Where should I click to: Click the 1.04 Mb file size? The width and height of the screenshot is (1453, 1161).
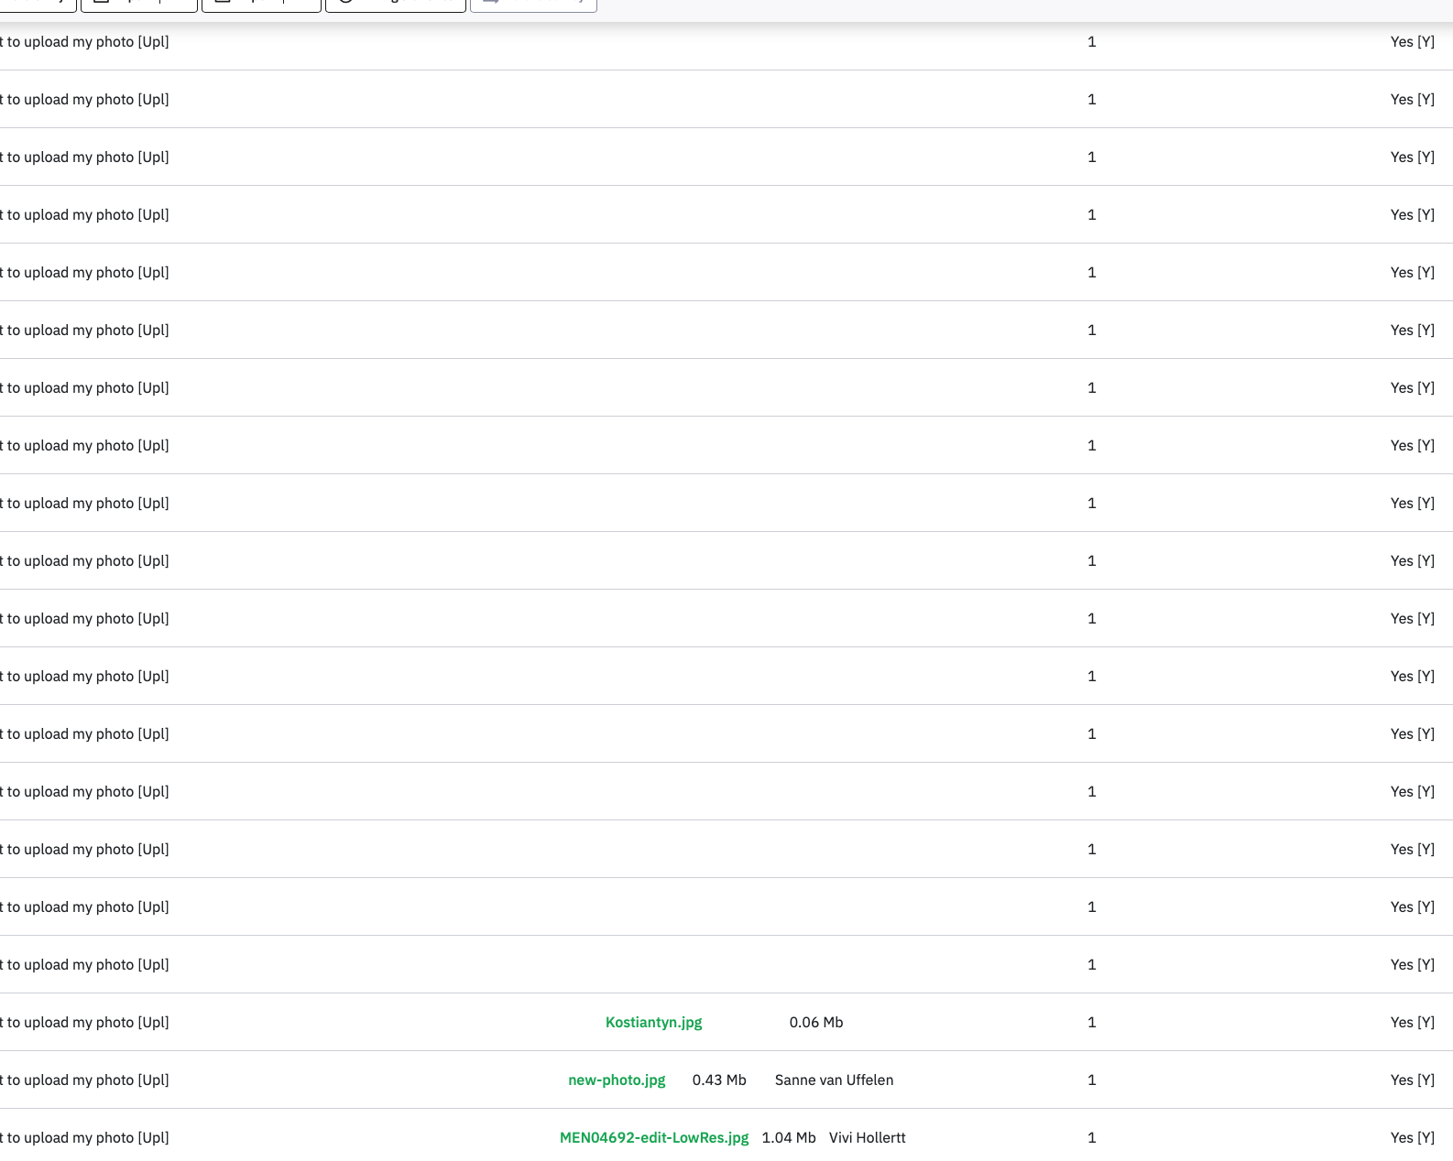(788, 1137)
